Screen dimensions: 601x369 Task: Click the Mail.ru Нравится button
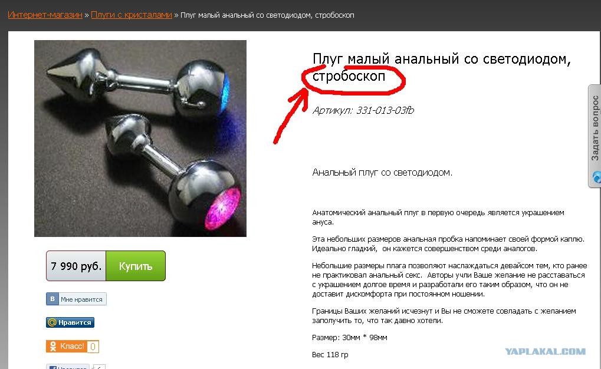[70, 322]
